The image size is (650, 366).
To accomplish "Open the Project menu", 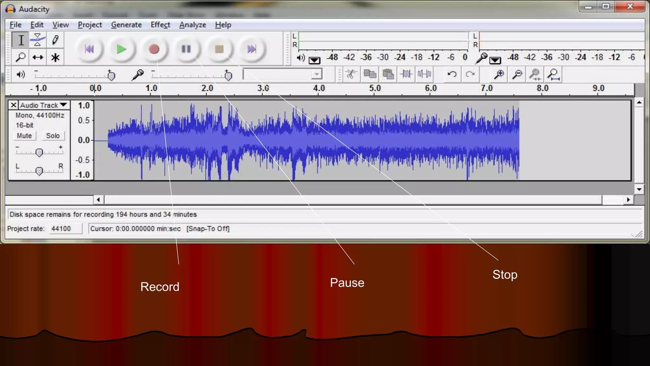I will [x=90, y=25].
